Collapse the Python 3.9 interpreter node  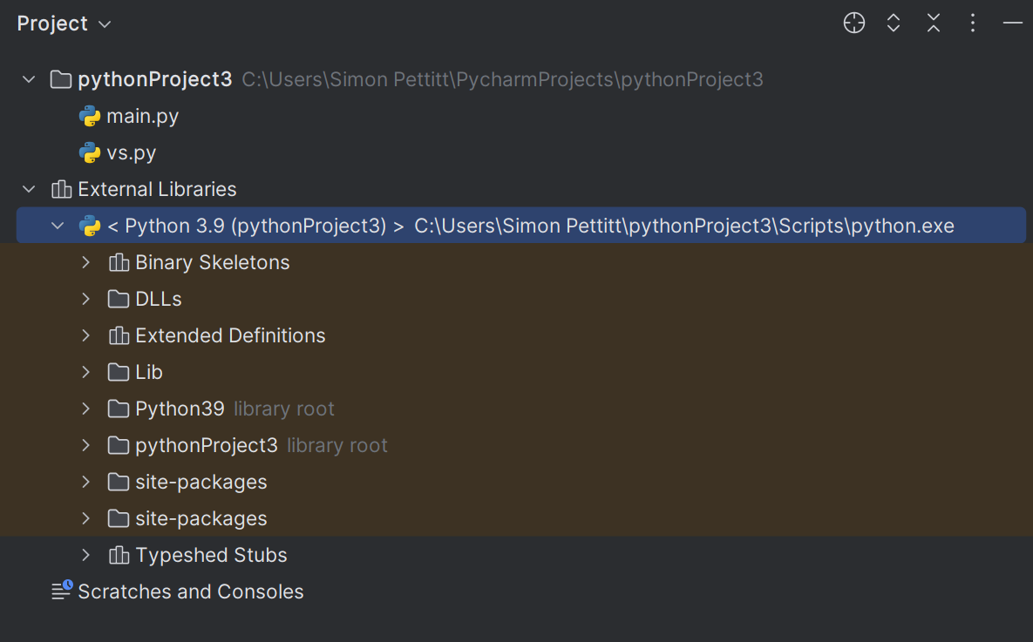[58, 226]
